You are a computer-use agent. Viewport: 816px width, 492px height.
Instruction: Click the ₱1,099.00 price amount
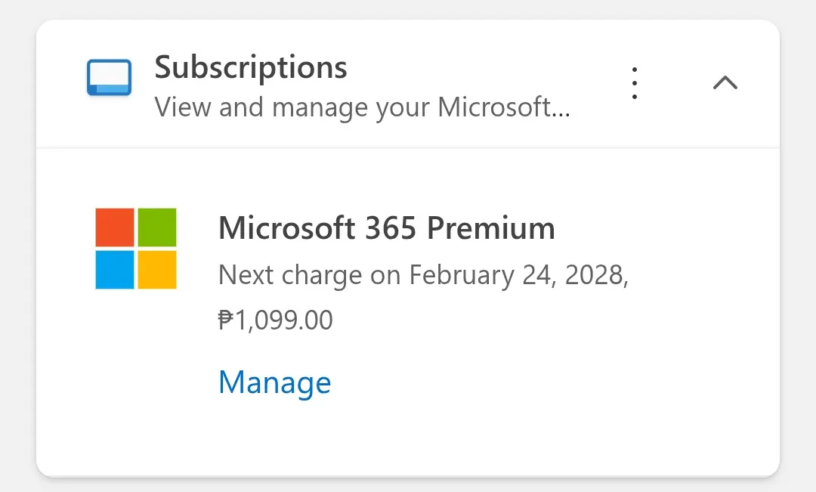tap(275, 320)
